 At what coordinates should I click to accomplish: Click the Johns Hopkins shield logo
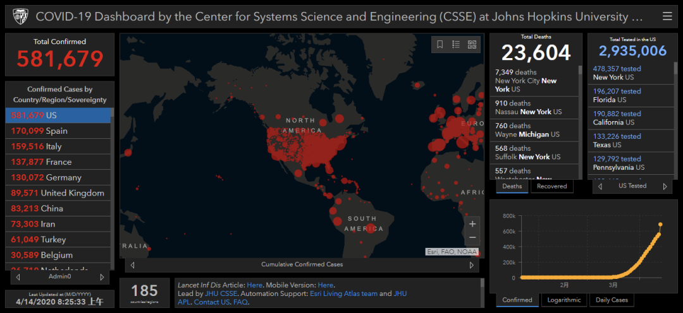(19, 16)
